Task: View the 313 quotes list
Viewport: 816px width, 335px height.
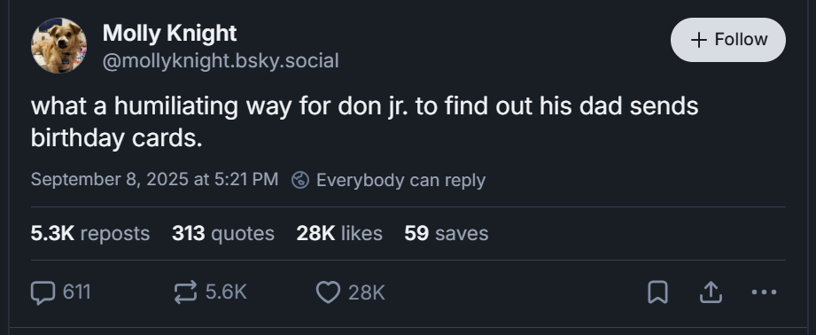Action: [x=223, y=234]
